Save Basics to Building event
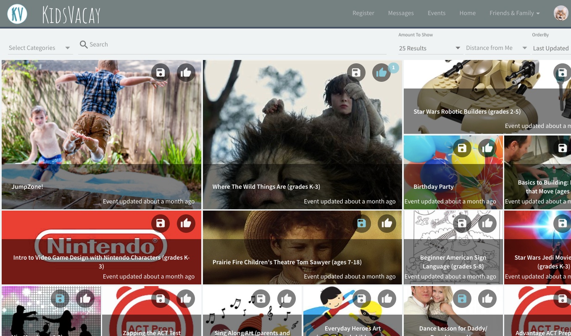The height and width of the screenshot is (336, 571). coord(562,148)
